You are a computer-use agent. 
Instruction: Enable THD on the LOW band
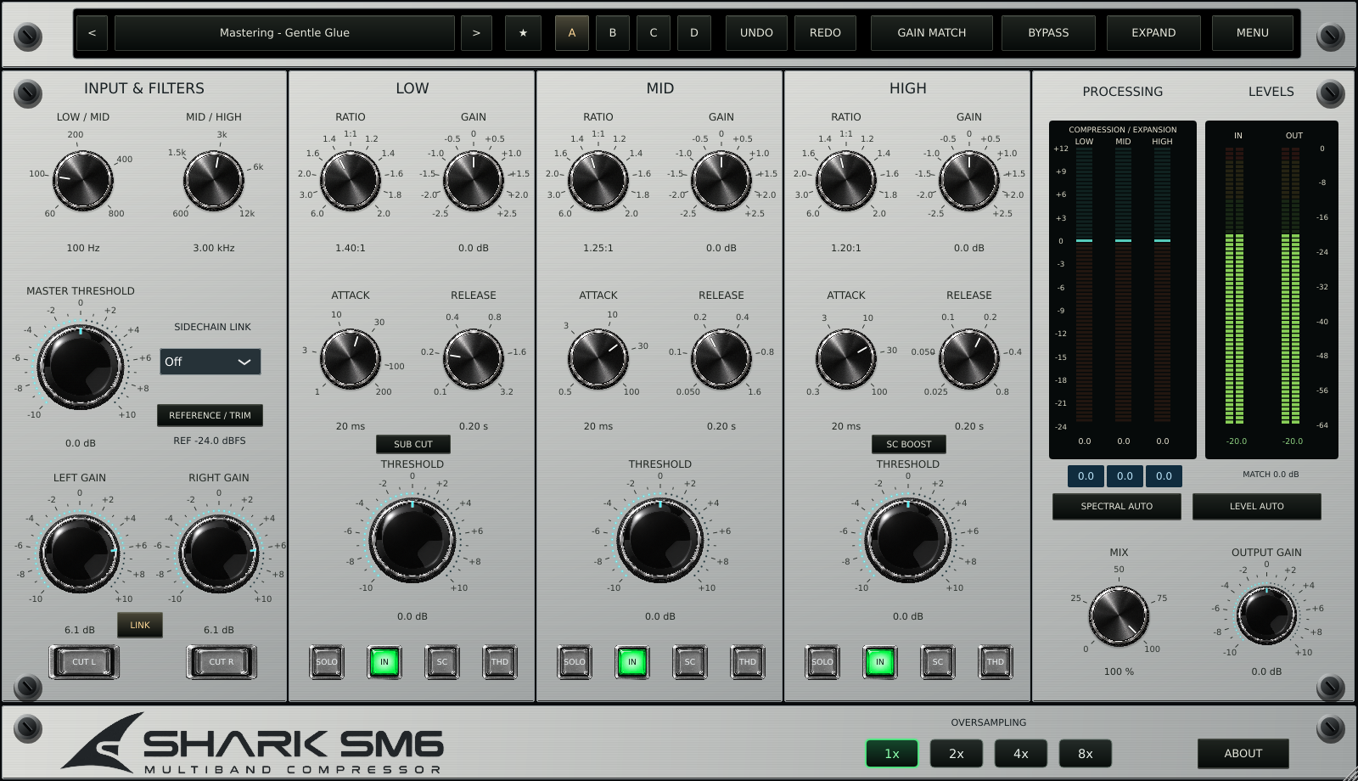pyautogui.click(x=500, y=662)
